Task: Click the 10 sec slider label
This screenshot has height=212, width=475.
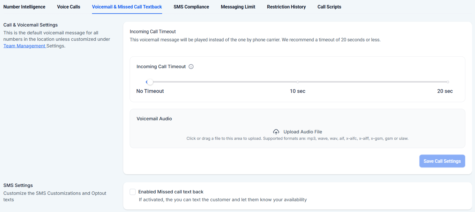Action: (x=298, y=91)
